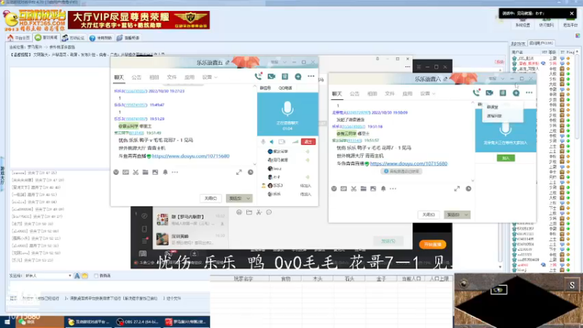The width and height of the screenshot is (583, 328).
Task: Open the douyu.com link in the 乐乐 五 chat
Action: point(190,156)
